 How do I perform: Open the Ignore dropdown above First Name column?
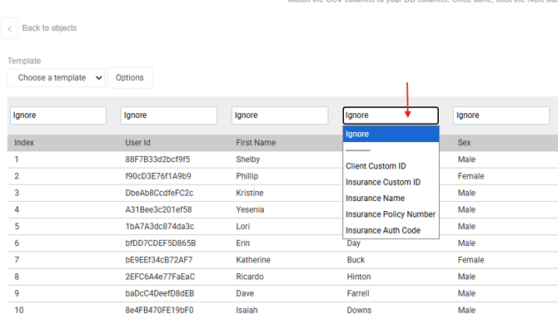[280, 115]
